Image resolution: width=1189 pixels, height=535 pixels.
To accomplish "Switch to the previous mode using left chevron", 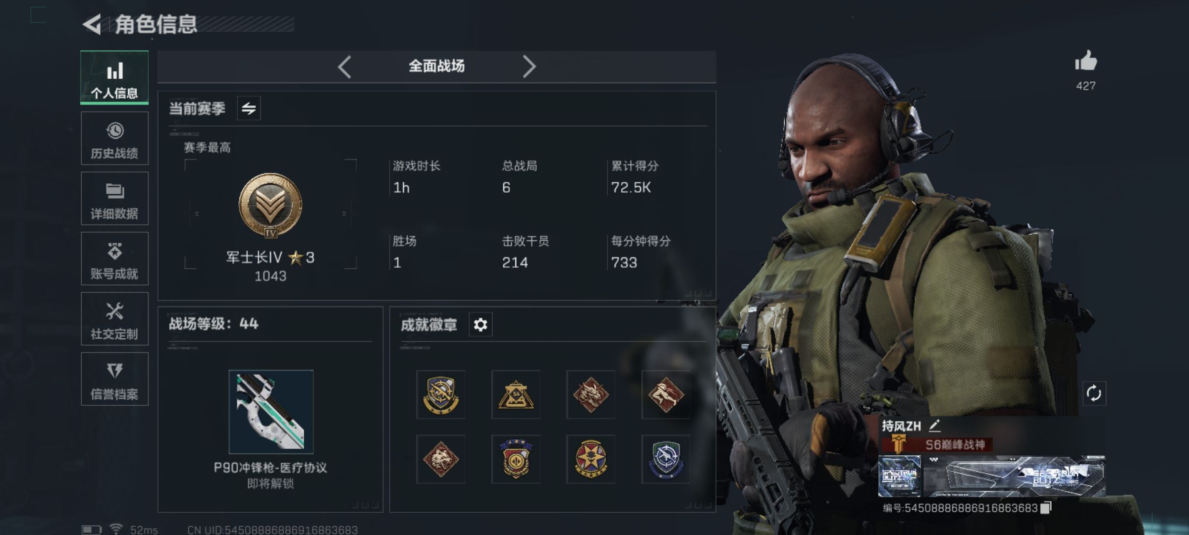I will pos(345,66).
